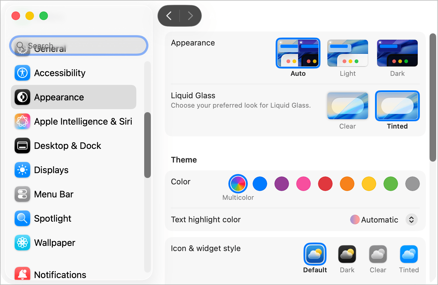
Task: Choose the orange theme color
Action: tap(347, 184)
